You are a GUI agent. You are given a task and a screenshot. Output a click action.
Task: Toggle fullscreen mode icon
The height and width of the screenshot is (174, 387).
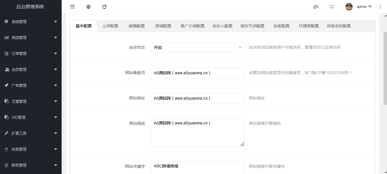(x=332, y=7)
